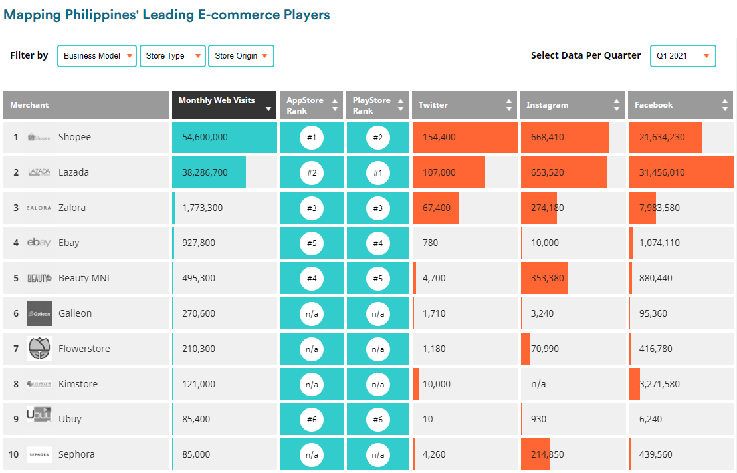Click Ubuy Instagram value 930
737x473 pixels.
(x=538, y=419)
